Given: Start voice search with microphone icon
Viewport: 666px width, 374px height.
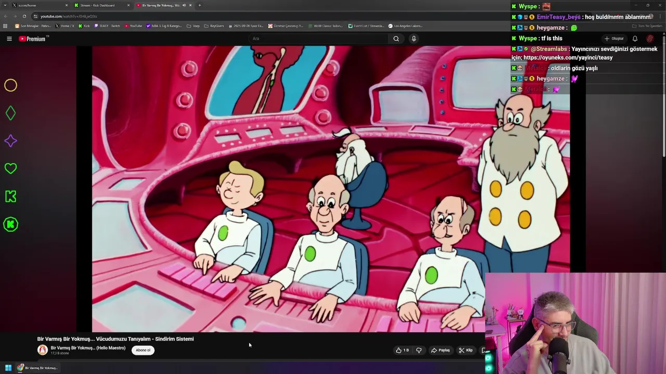Looking at the screenshot, I should point(414,38).
